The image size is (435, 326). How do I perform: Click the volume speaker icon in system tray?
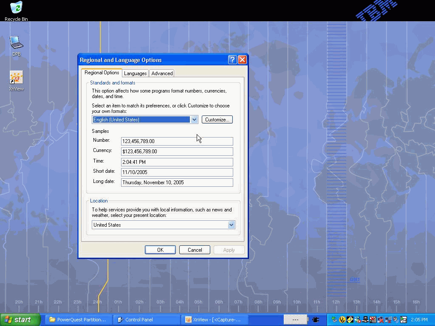[x=395, y=320]
